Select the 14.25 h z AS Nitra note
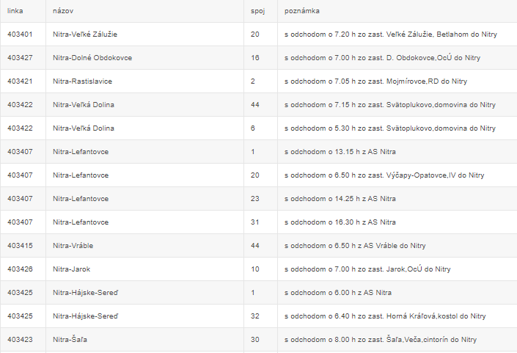Viewport: 517px width, 353px height. pyautogui.click(x=340, y=199)
